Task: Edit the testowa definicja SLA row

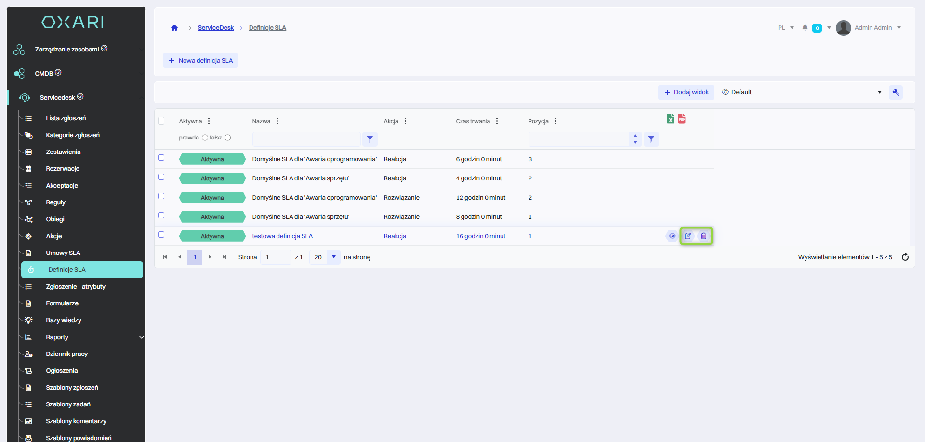Action: tap(688, 236)
